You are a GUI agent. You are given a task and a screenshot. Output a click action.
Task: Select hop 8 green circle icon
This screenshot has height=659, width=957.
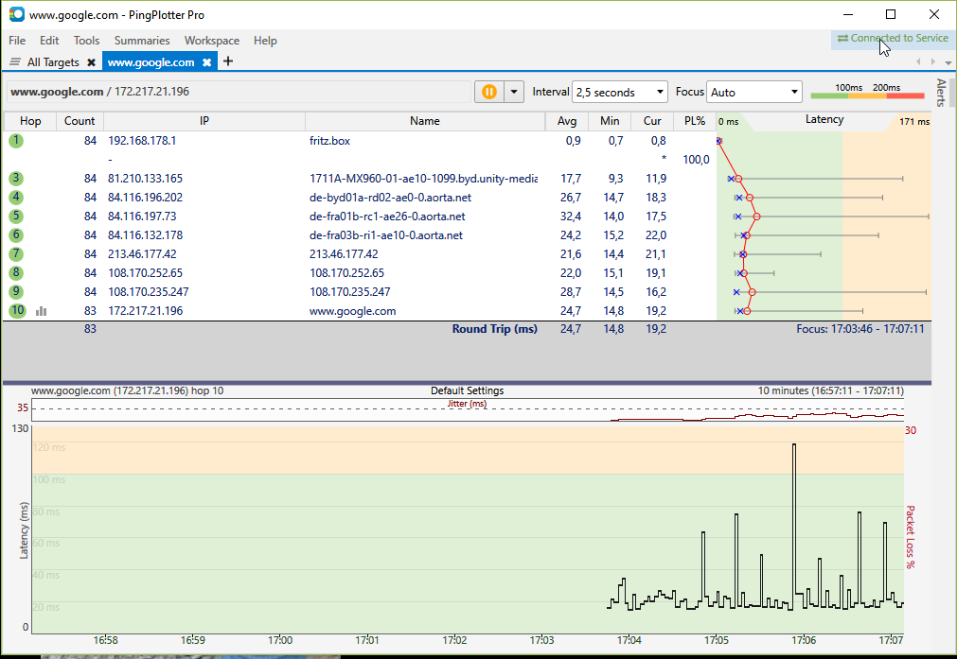tap(16, 273)
